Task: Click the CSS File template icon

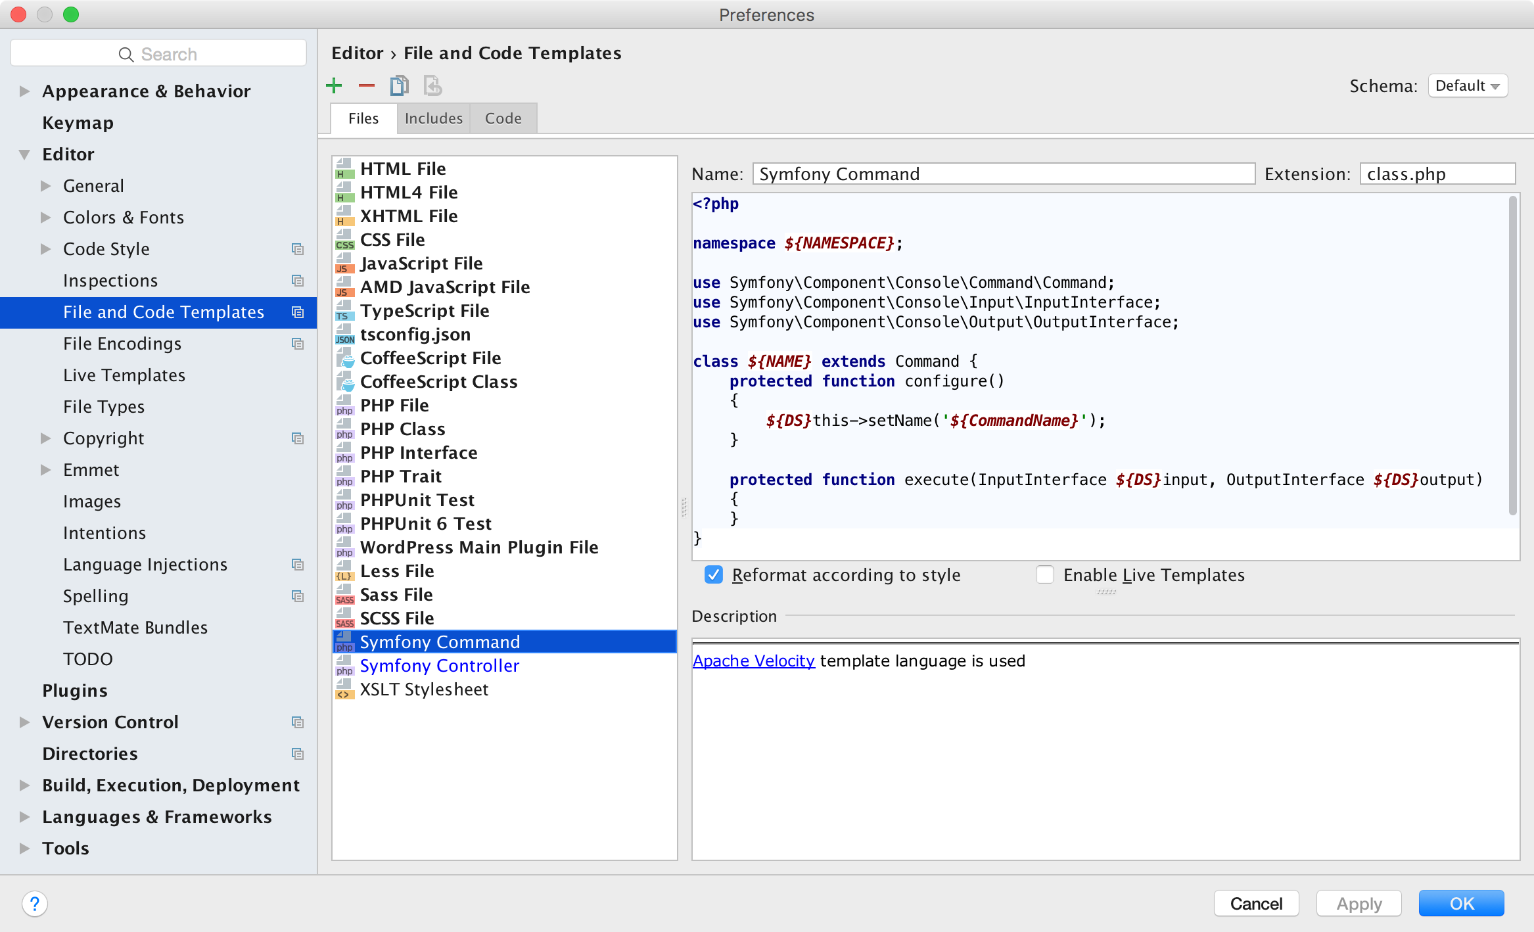Action: coord(344,241)
